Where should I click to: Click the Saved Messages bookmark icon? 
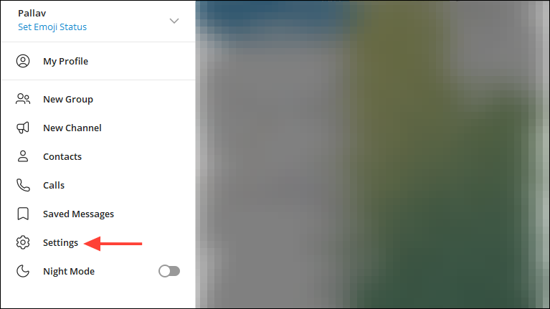23,214
